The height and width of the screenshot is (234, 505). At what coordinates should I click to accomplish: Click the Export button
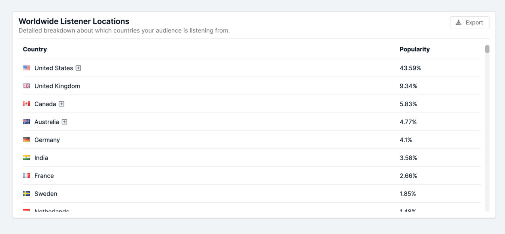(469, 22)
